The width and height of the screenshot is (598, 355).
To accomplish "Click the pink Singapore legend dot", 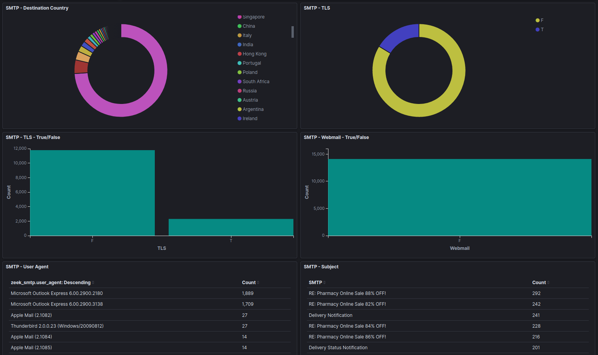I will pos(239,17).
